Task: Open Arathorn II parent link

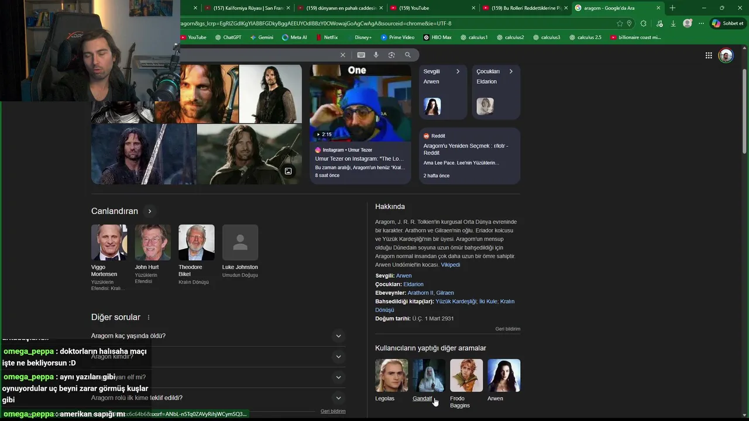Action: click(420, 293)
